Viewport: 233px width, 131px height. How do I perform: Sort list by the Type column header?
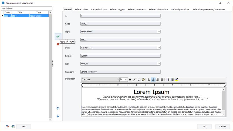39,12
